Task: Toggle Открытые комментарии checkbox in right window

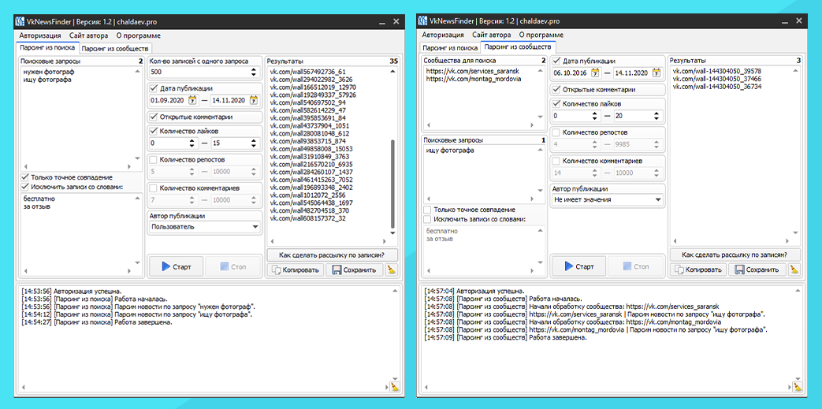Action: (556, 89)
